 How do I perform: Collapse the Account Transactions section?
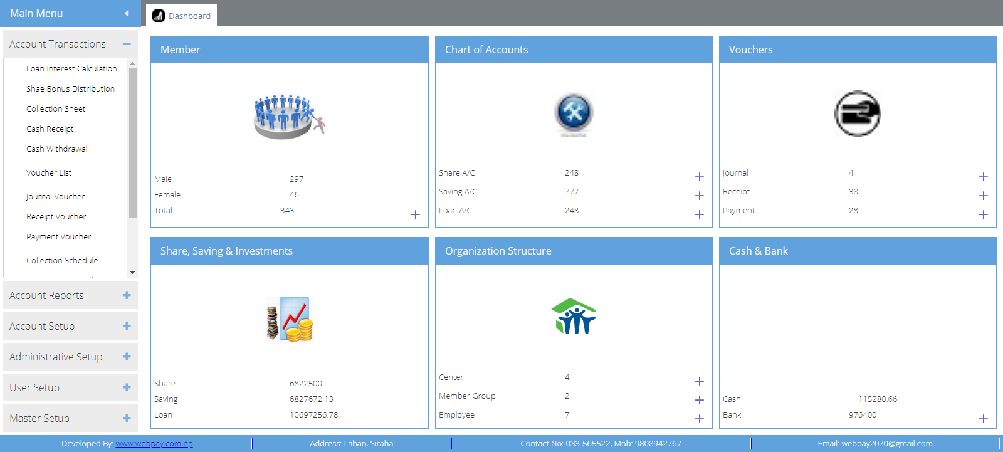[127, 44]
